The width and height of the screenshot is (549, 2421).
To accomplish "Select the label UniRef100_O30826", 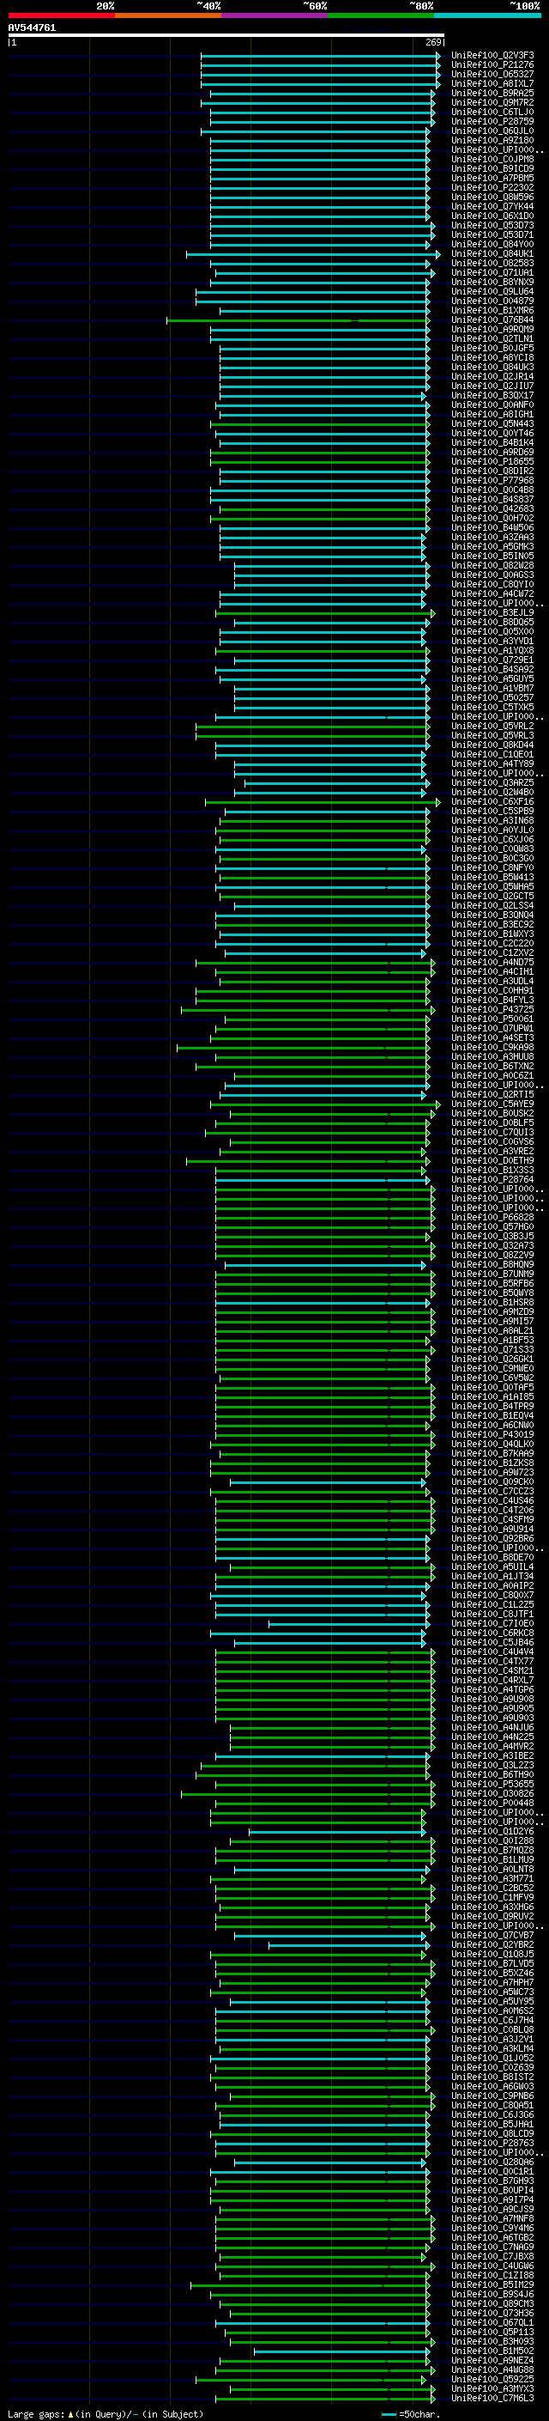I will [x=492, y=1793].
